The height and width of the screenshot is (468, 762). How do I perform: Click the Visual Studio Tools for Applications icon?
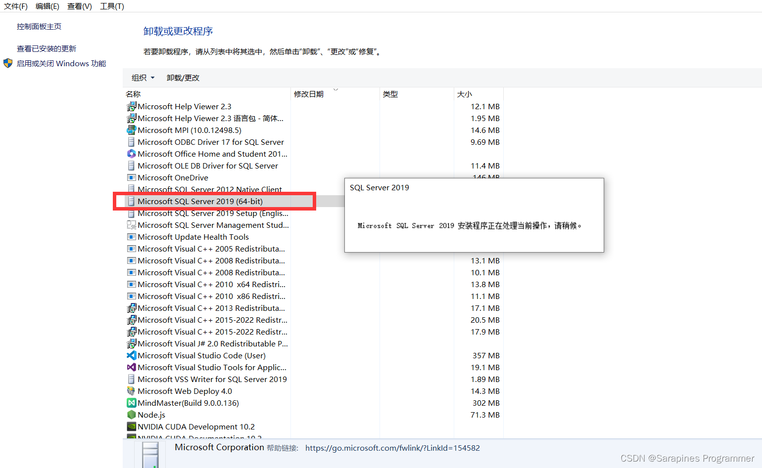click(x=131, y=367)
